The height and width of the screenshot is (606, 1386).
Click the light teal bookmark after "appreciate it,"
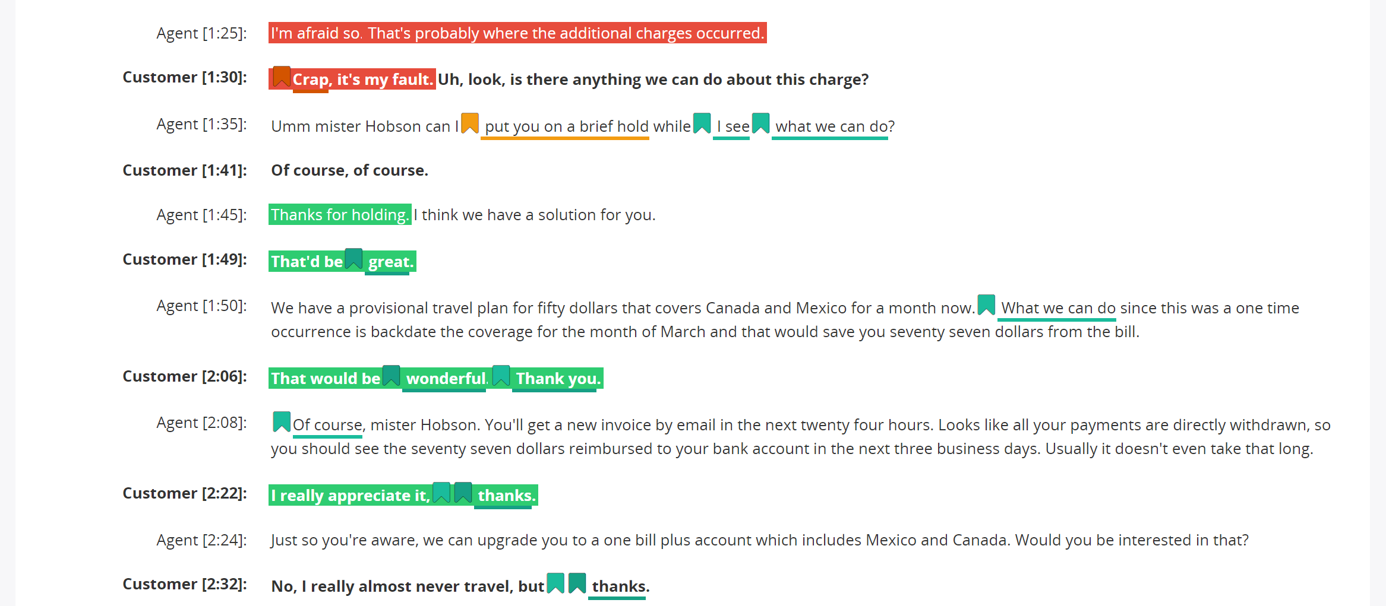(x=441, y=493)
